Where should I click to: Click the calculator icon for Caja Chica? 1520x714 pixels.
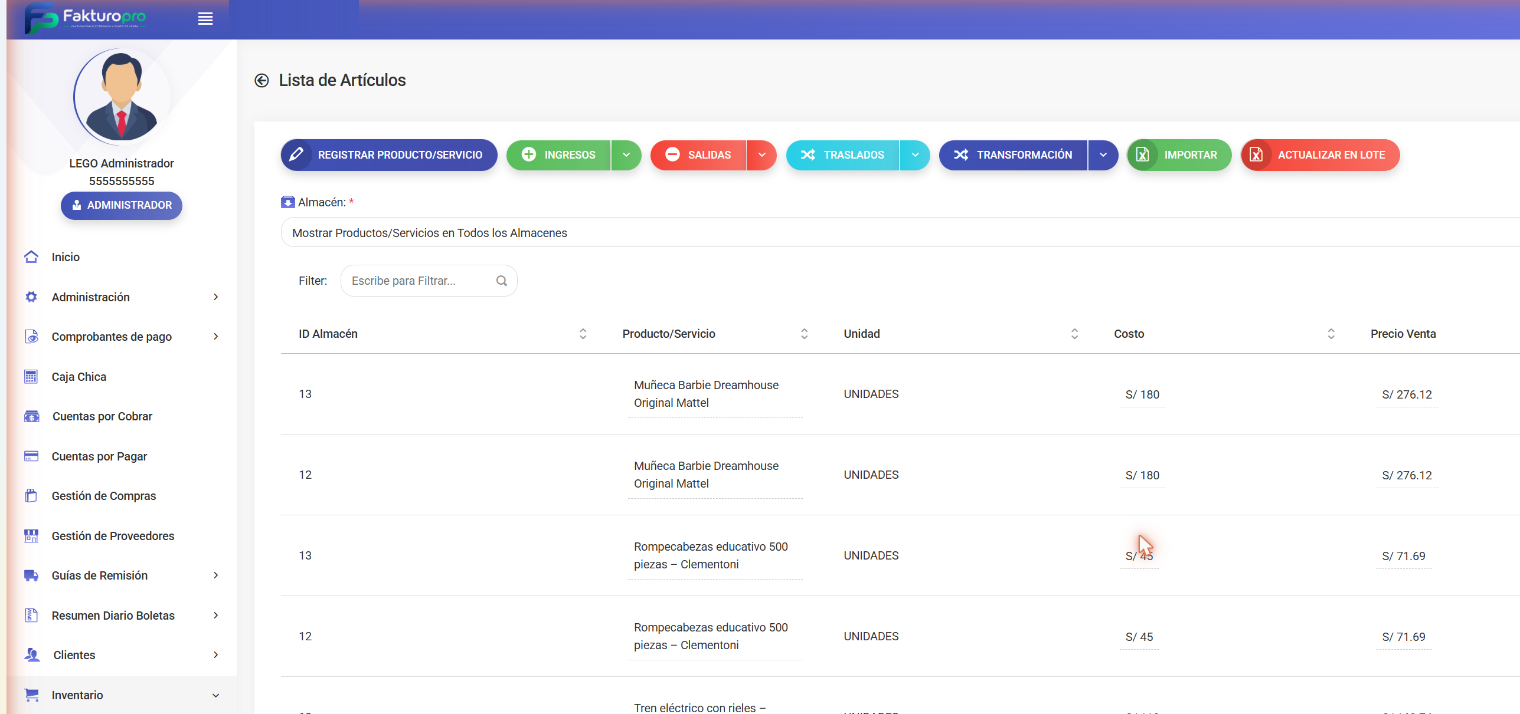click(x=31, y=377)
